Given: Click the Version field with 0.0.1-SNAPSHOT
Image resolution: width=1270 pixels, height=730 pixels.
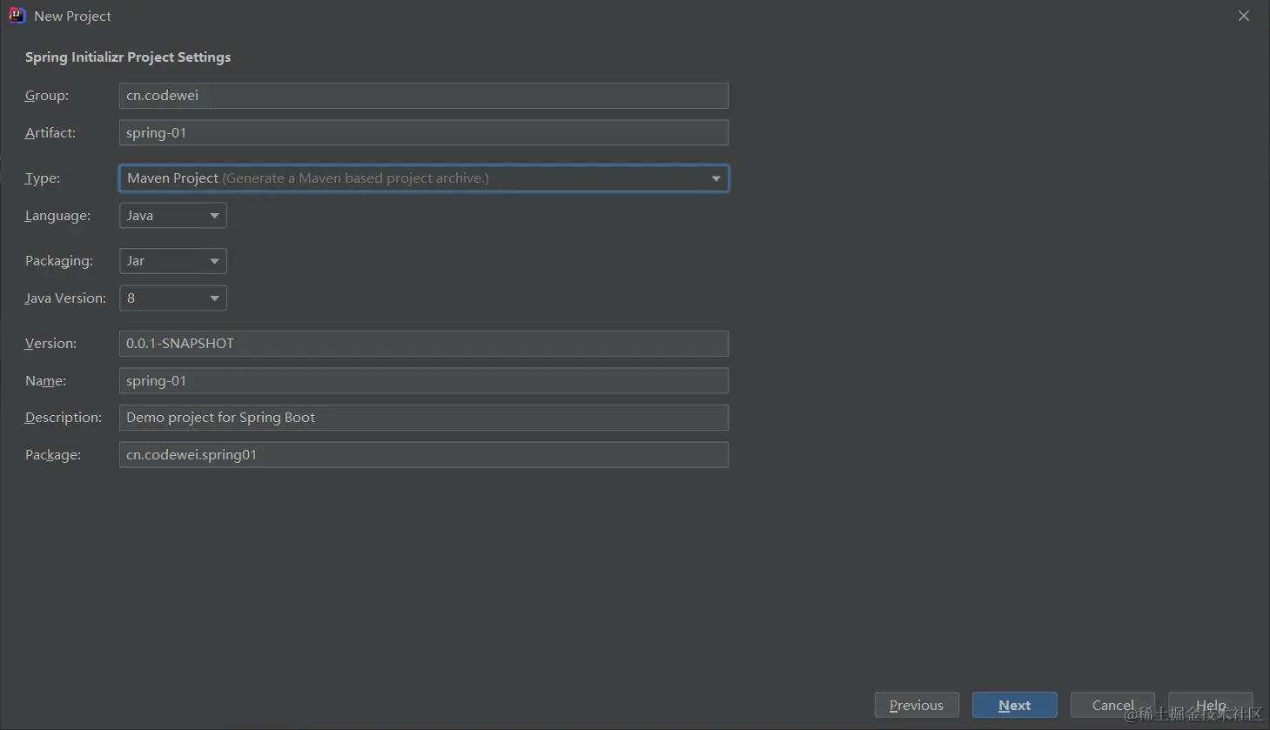Looking at the screenshot, I should (424, 344).
